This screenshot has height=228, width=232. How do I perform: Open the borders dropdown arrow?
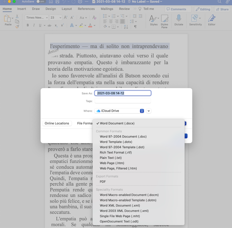(118, 27)
